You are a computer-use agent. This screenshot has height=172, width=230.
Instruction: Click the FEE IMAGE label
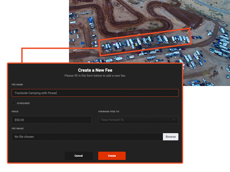(x=18, y=128)
